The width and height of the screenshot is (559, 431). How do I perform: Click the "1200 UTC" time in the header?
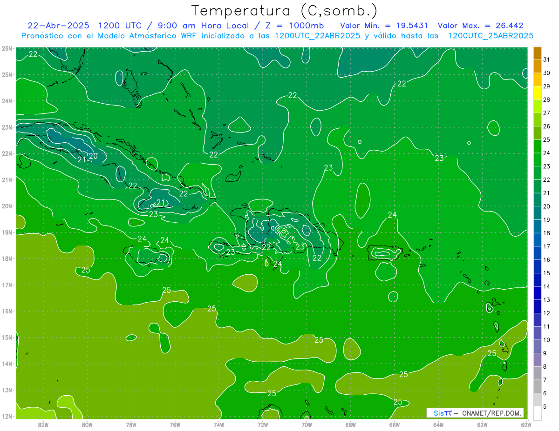click(x=121, y=26)
